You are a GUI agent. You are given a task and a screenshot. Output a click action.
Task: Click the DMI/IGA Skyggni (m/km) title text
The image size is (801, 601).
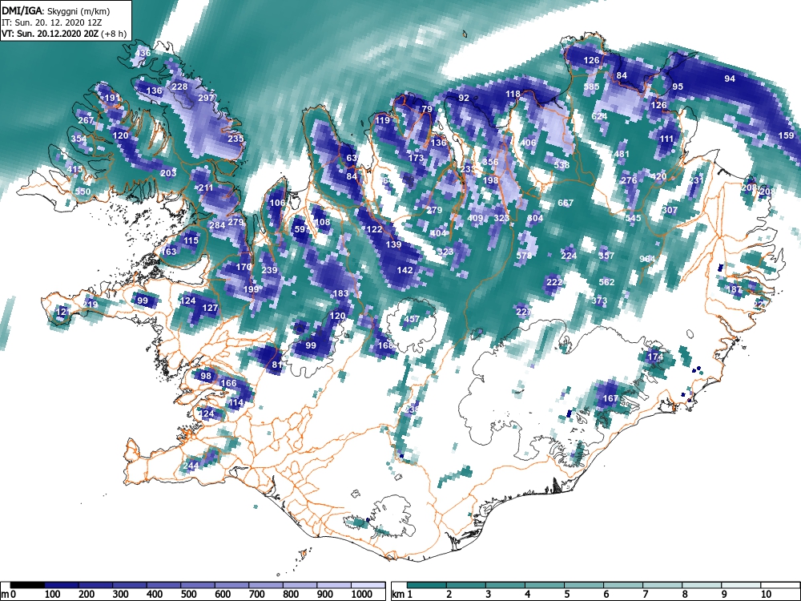pos(56,10)
